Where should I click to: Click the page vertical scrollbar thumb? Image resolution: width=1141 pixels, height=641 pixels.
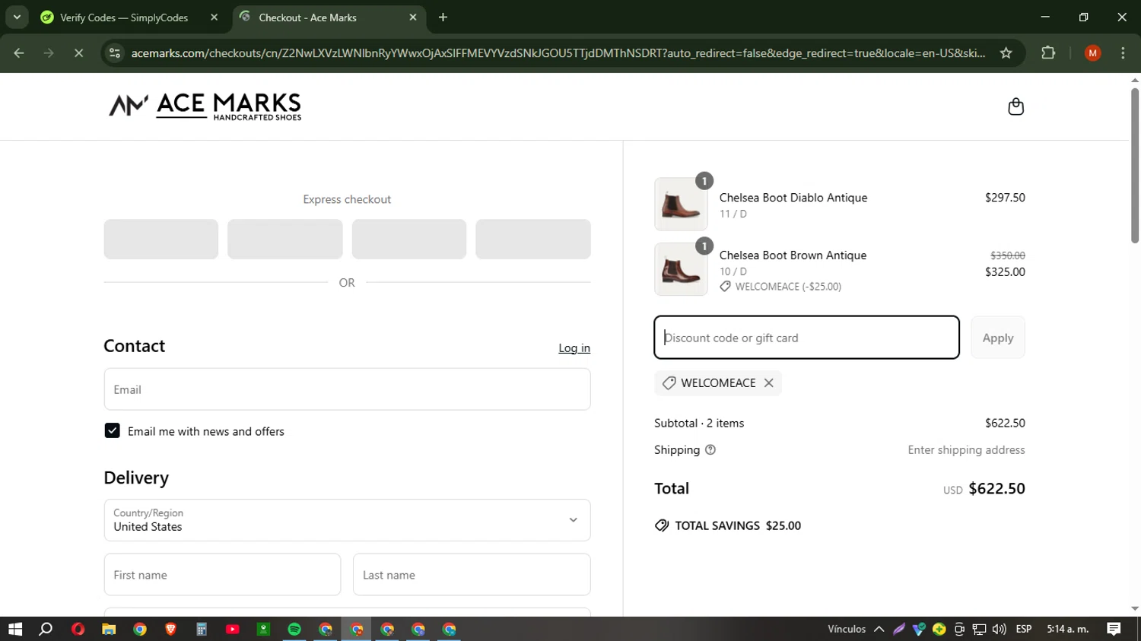(1135, 166)
